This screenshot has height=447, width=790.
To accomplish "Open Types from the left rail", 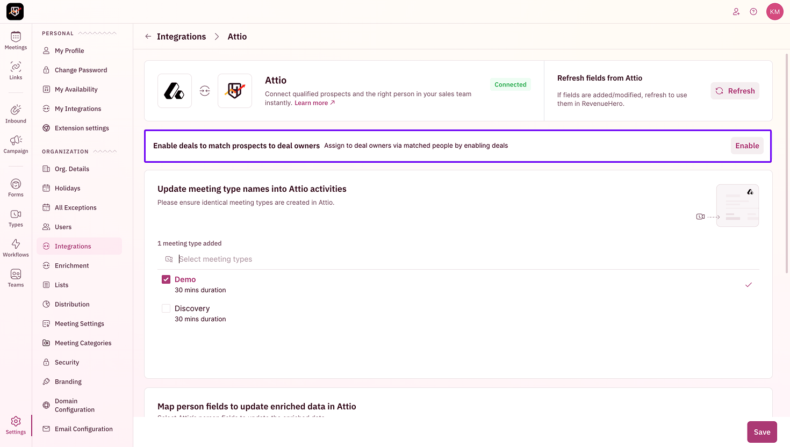I will coord(16,218).
